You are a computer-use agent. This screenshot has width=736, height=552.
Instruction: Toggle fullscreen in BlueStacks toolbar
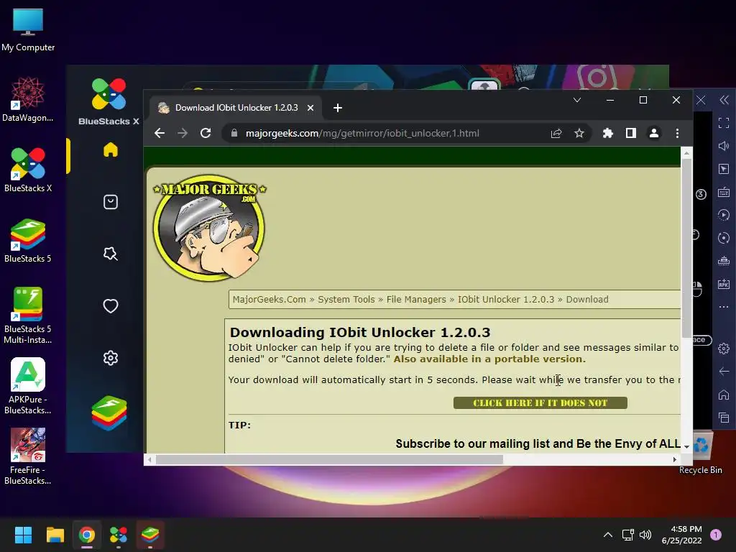(724, 123)
